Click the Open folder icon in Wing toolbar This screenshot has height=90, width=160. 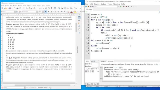88,6
